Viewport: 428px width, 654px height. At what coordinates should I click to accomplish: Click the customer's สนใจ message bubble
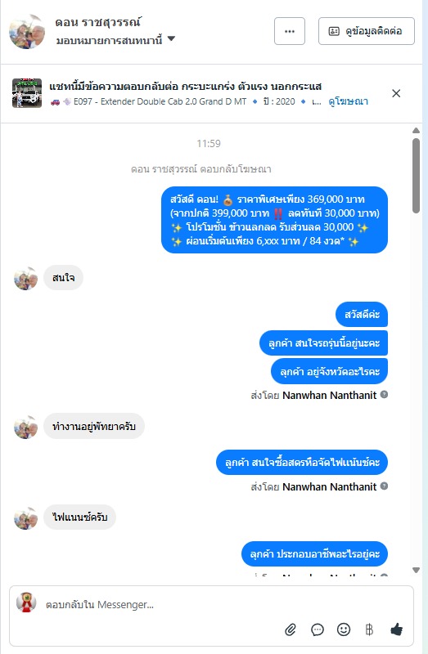(x=64, y=277)
